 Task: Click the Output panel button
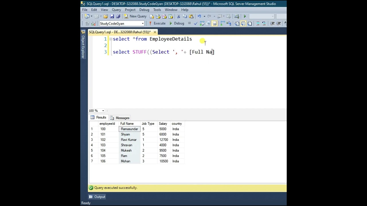tap(97, 197)
